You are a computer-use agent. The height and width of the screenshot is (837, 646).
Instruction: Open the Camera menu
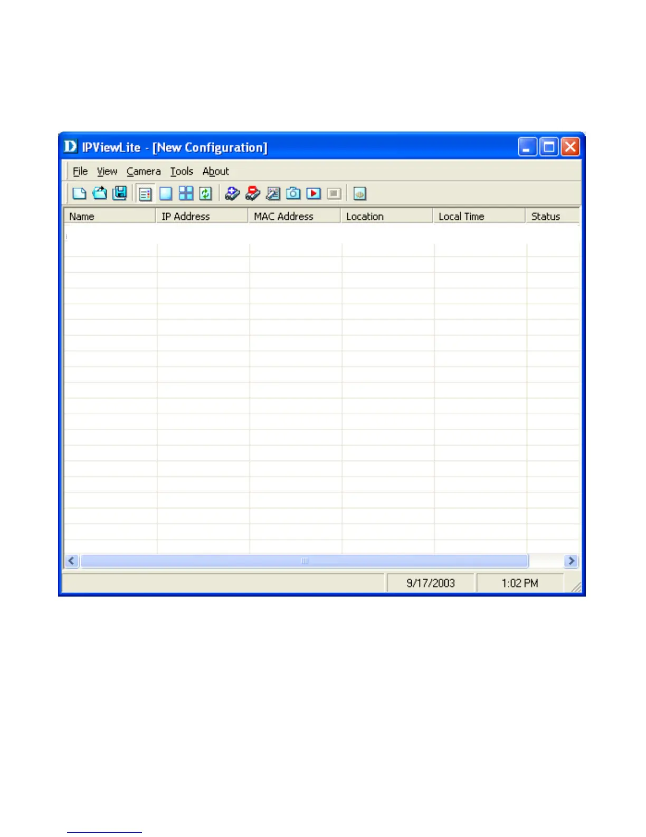click(x=144, y=171)
